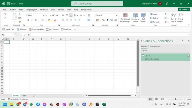Open File Explorer from taskbar
192x108 pixels.
[x=11, y=104]
